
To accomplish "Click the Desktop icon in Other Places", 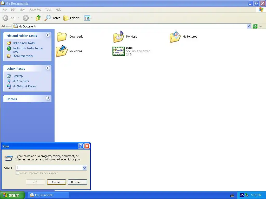I will (x=9, y=76).
